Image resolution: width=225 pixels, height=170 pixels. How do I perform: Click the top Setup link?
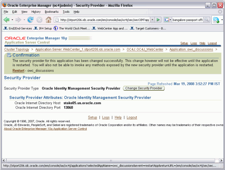[x=184, y=43]
